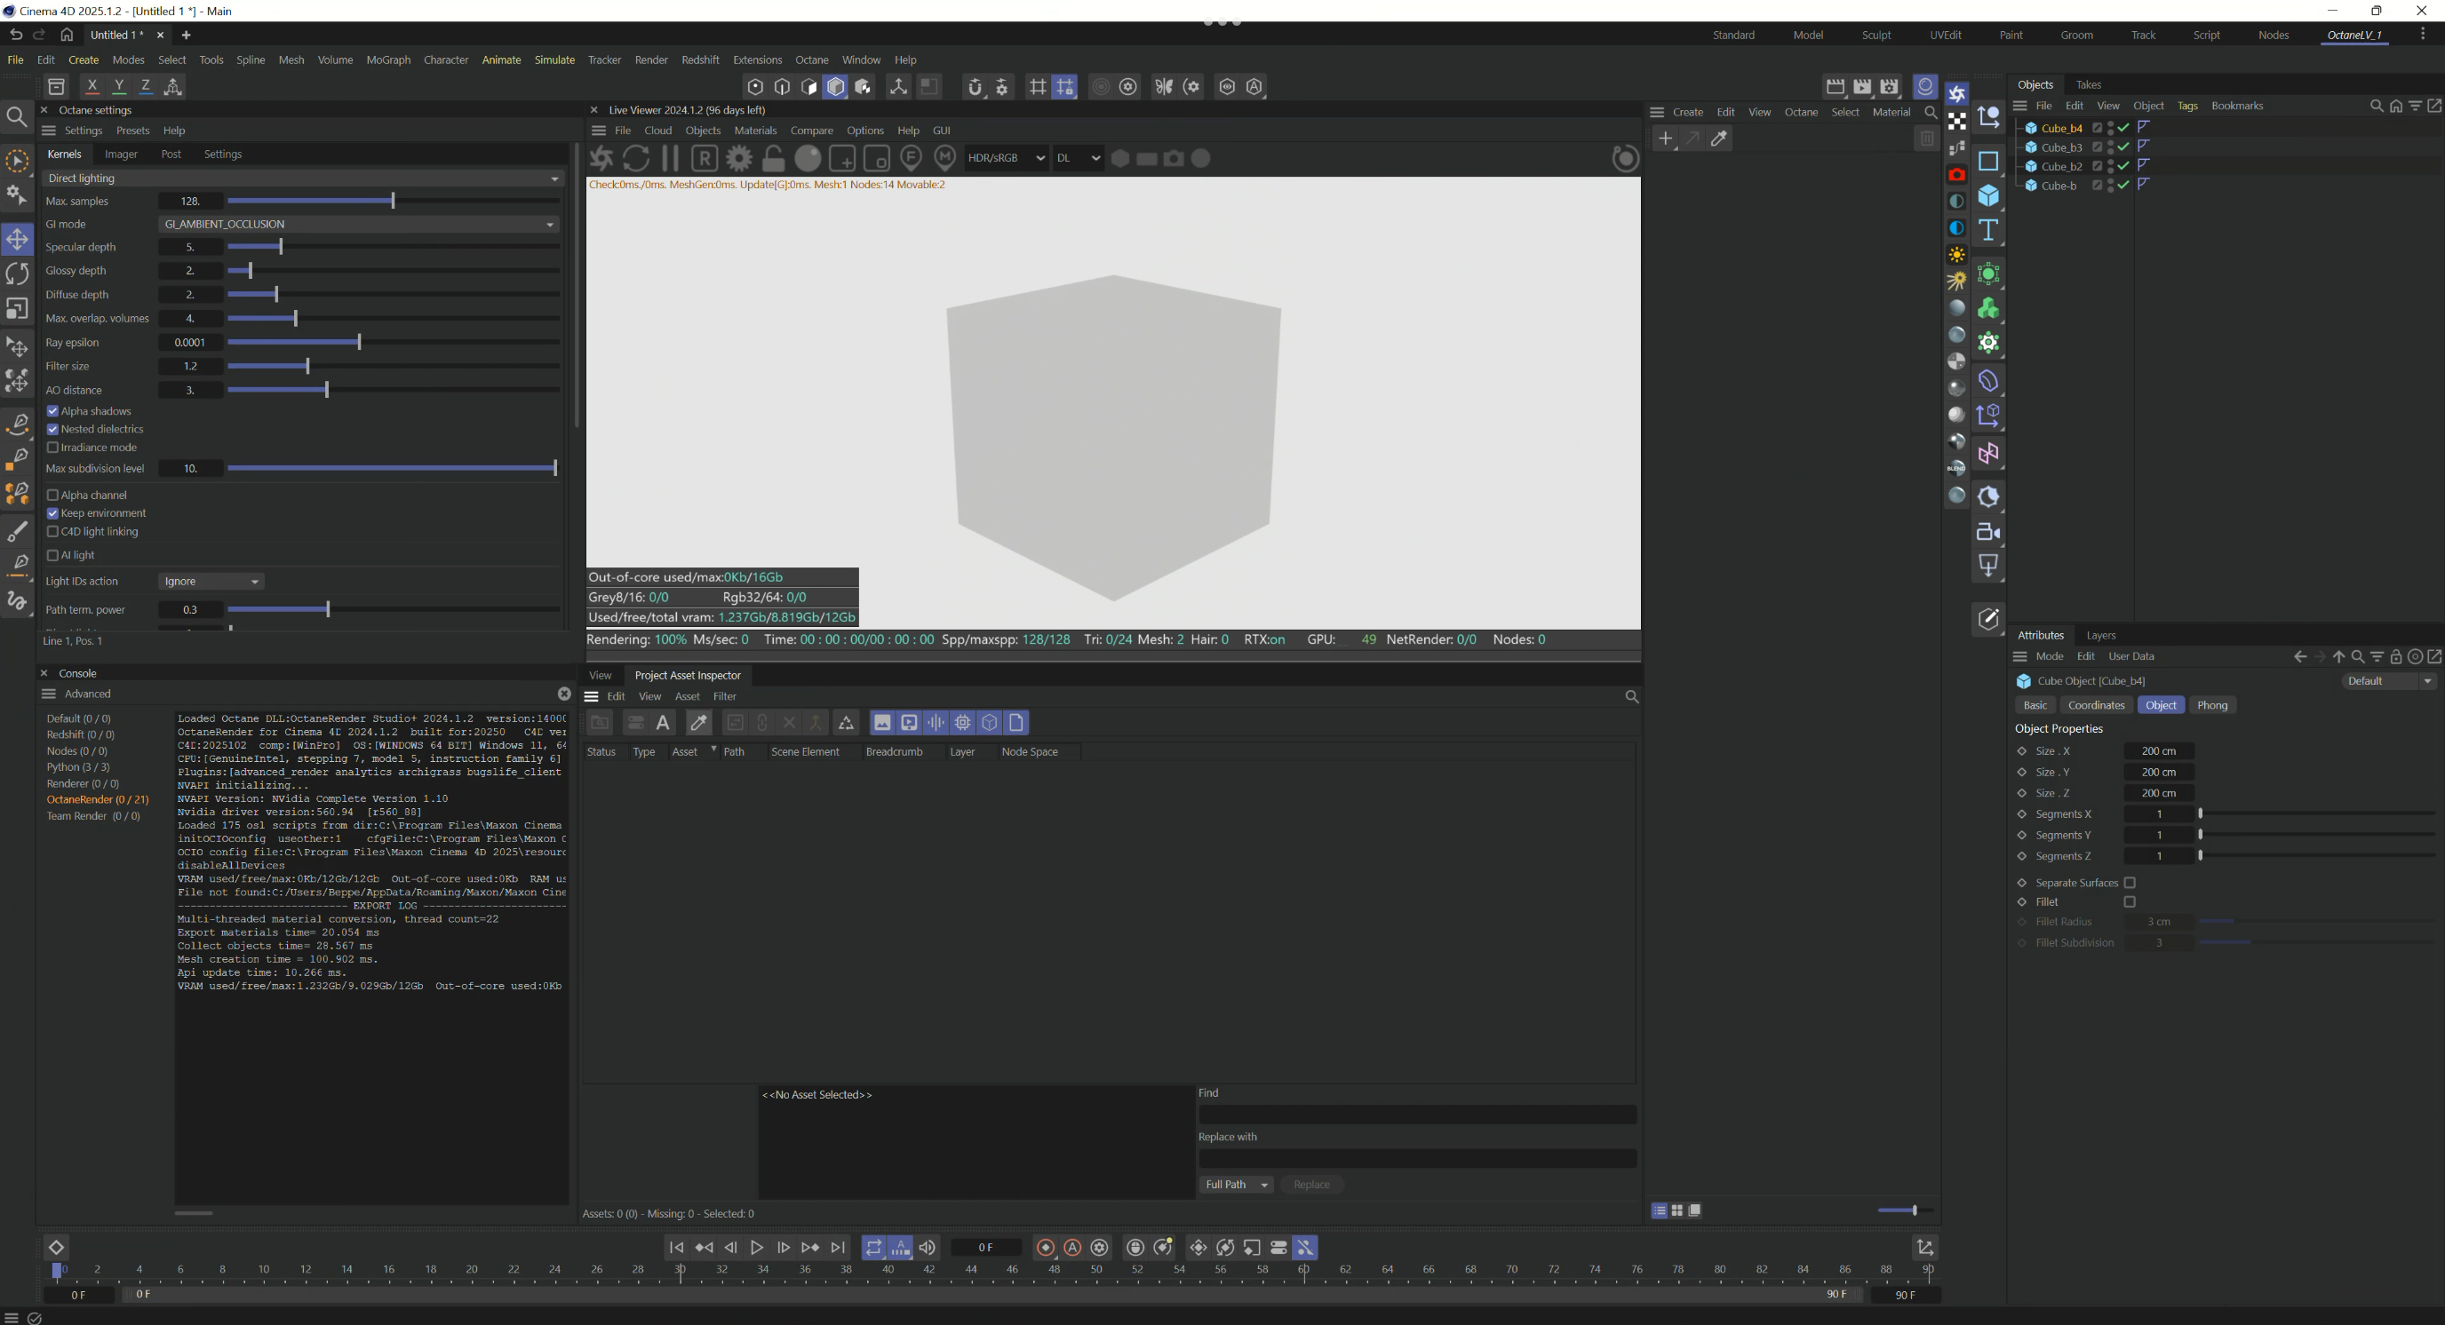Enable the Fillet checkbox for the cube
Viewport: 2445px width, 1325px height.
2130,903
